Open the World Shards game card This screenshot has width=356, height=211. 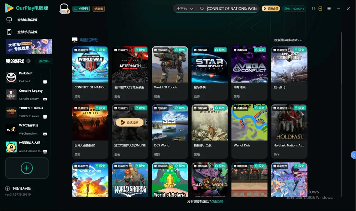click(x=130, y=180)
